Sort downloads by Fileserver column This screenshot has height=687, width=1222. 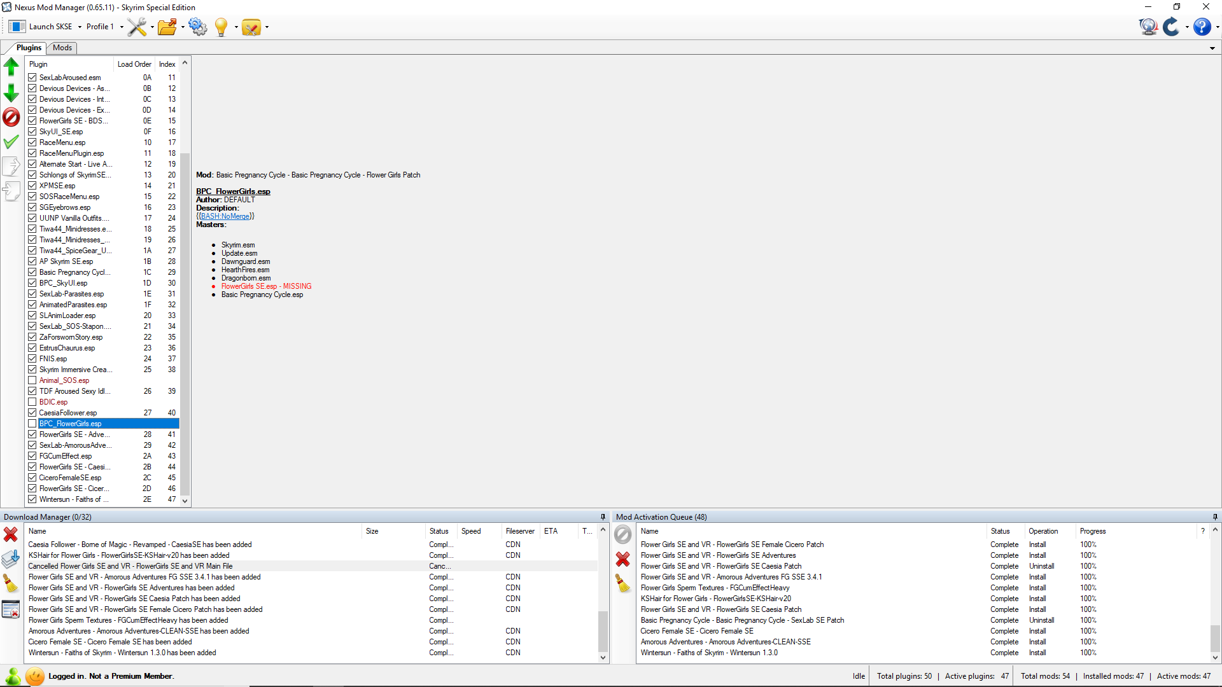520,531
